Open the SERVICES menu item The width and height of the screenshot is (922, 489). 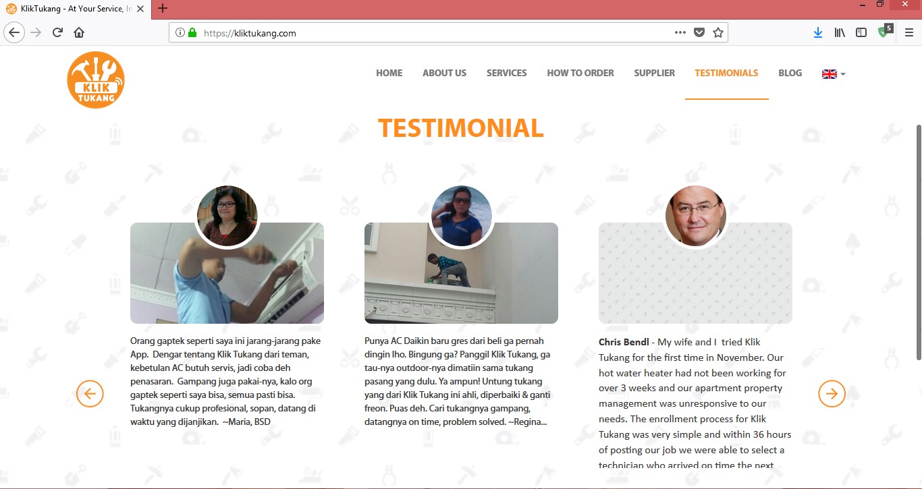(506, 73)
